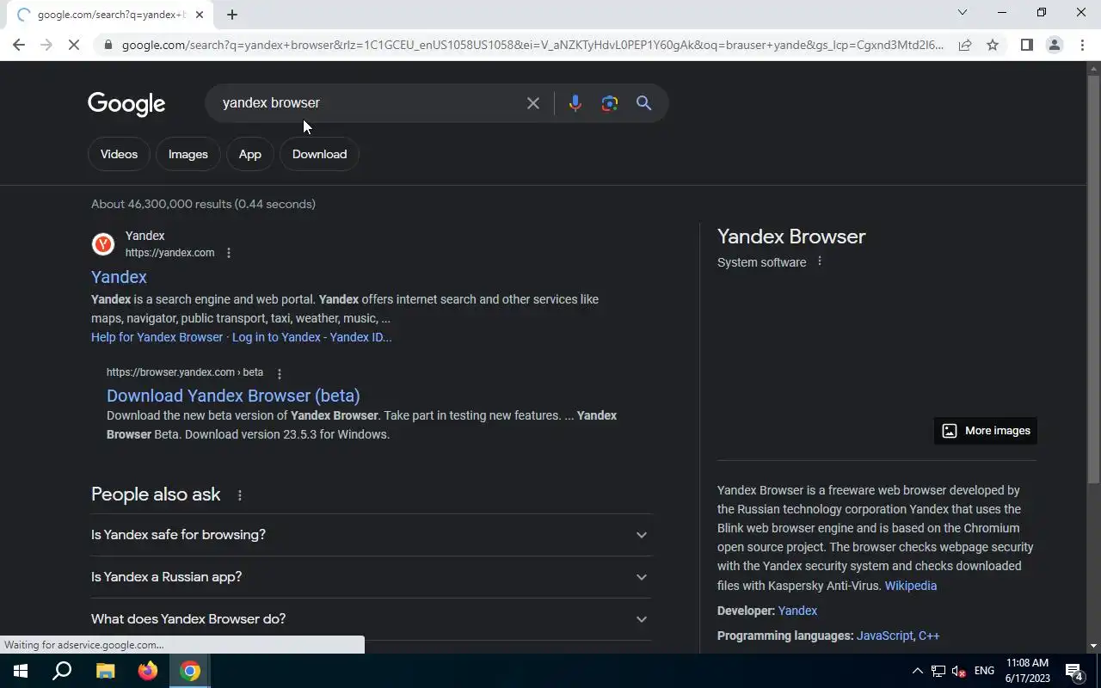Open options for browser.yandex.com result
Image resolution: width=1101 pixels, height=688 pixels.
[279, 373]
